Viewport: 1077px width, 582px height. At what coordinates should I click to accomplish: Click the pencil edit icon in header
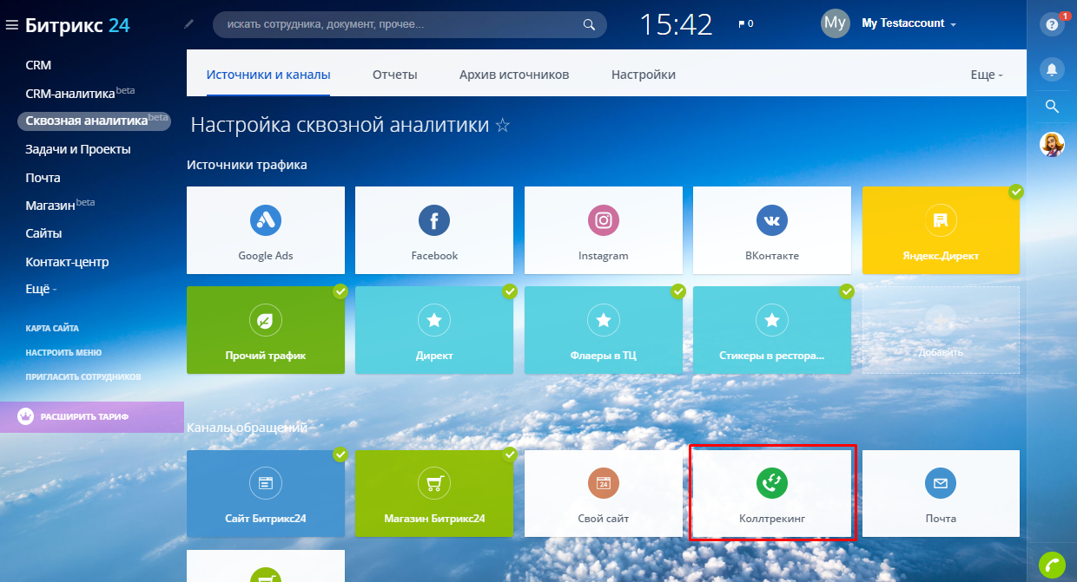click(x=189, y=24)
